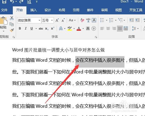This screenshot has width=145, height=116.
Task: Toggle strikethrough (abc) formatting
Action: point(41,28)
